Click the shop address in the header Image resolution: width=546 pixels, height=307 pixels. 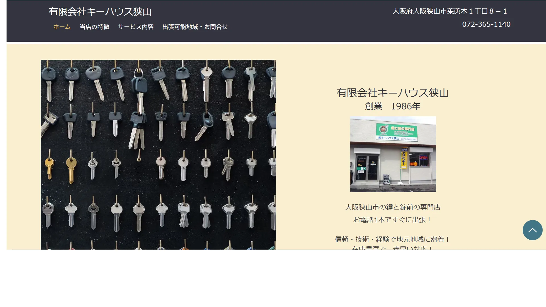[x=449, y=11]
